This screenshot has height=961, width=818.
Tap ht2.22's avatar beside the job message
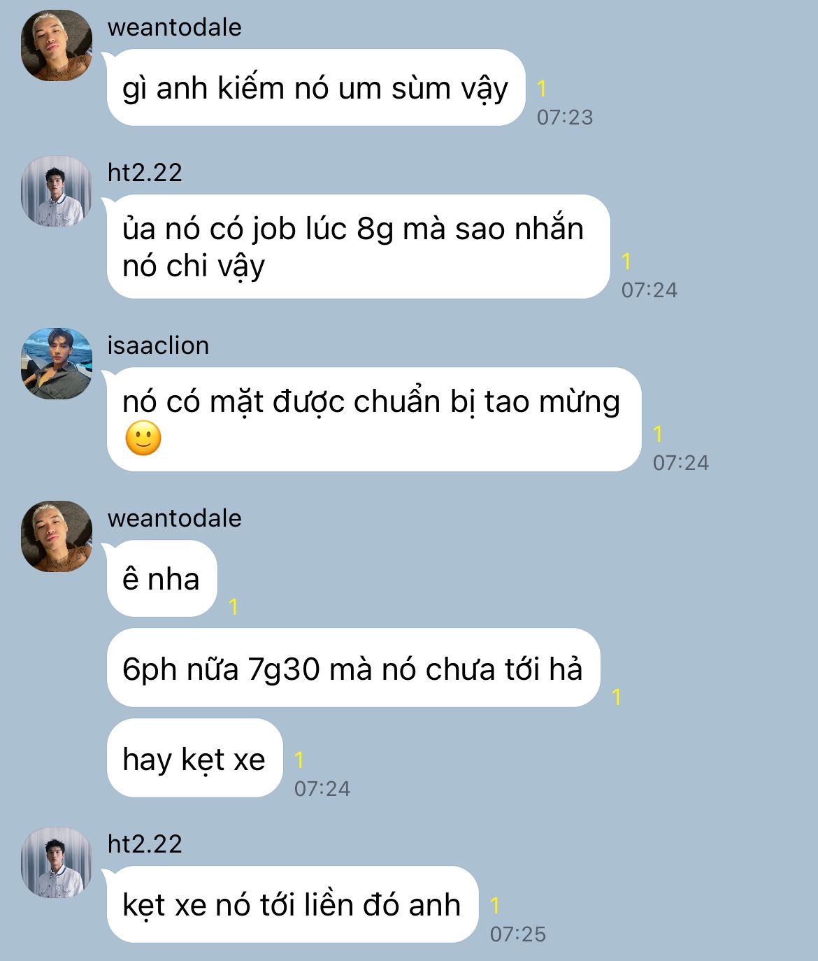click(x=57, y=191)
